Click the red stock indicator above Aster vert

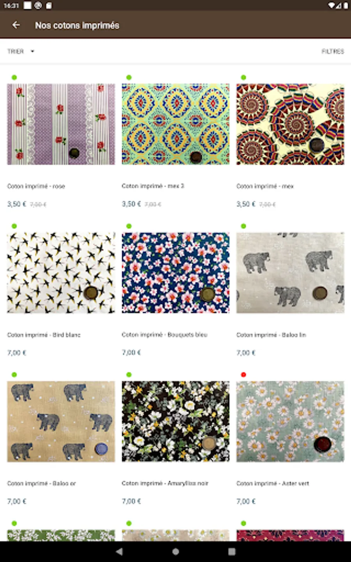[x=244, y=375]
